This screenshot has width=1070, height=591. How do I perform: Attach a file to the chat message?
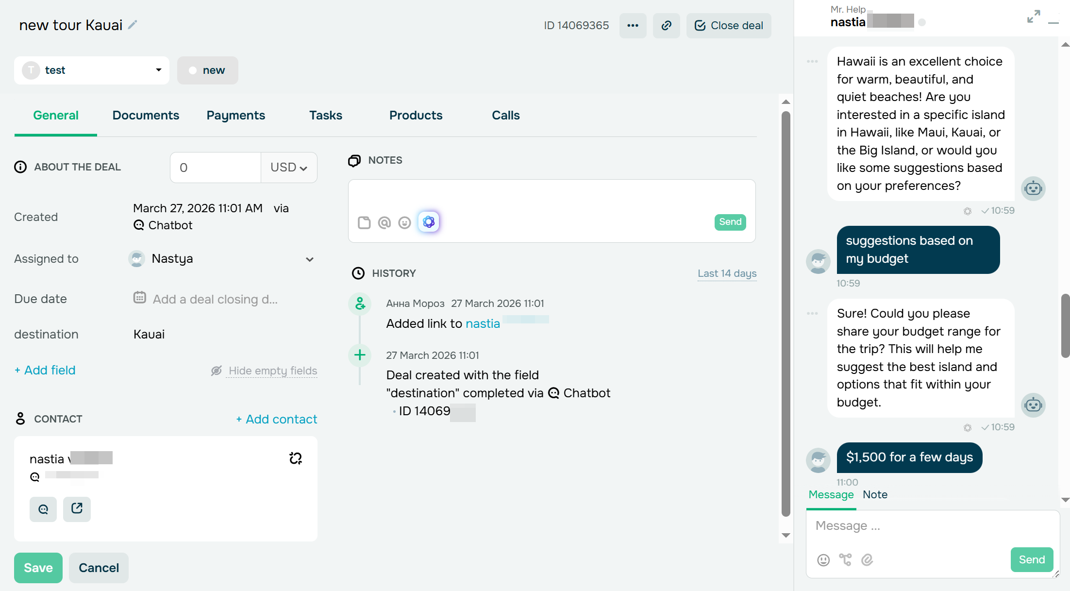tap(868, 560)
